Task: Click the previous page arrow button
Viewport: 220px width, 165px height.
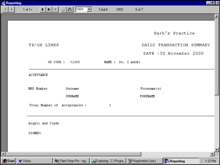Action: point(12,10)
